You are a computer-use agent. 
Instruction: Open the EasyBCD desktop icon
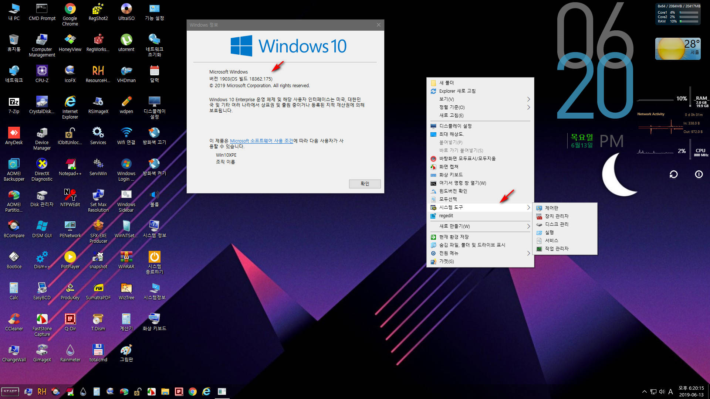(42, 291)
